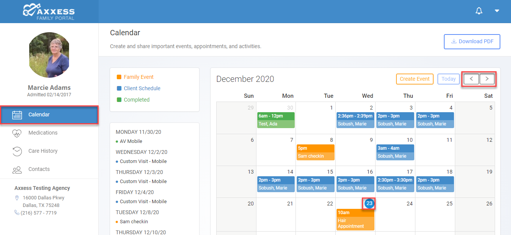Click the phone icon beside agency number

tap(17, 213)
